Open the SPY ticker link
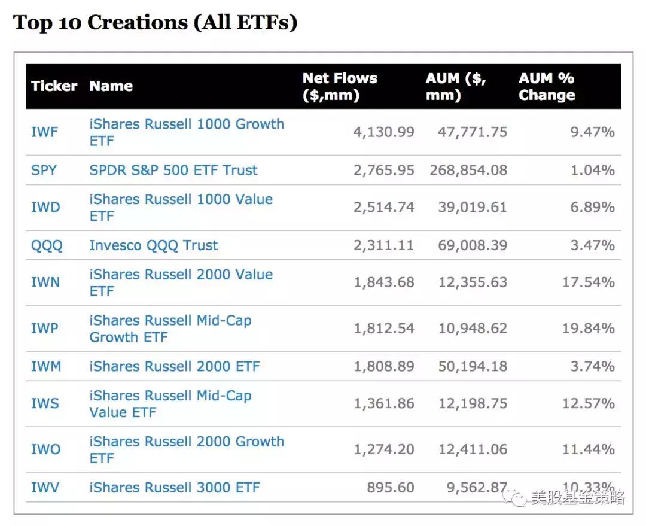Image resolution: width=646 pixels, height=526 pixels. pos(44,170)
